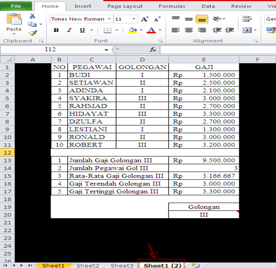Image resolution: width=276 pixels, height=268 pixels.
Task: Click inside the formula bar
Action: coord(218,50)
